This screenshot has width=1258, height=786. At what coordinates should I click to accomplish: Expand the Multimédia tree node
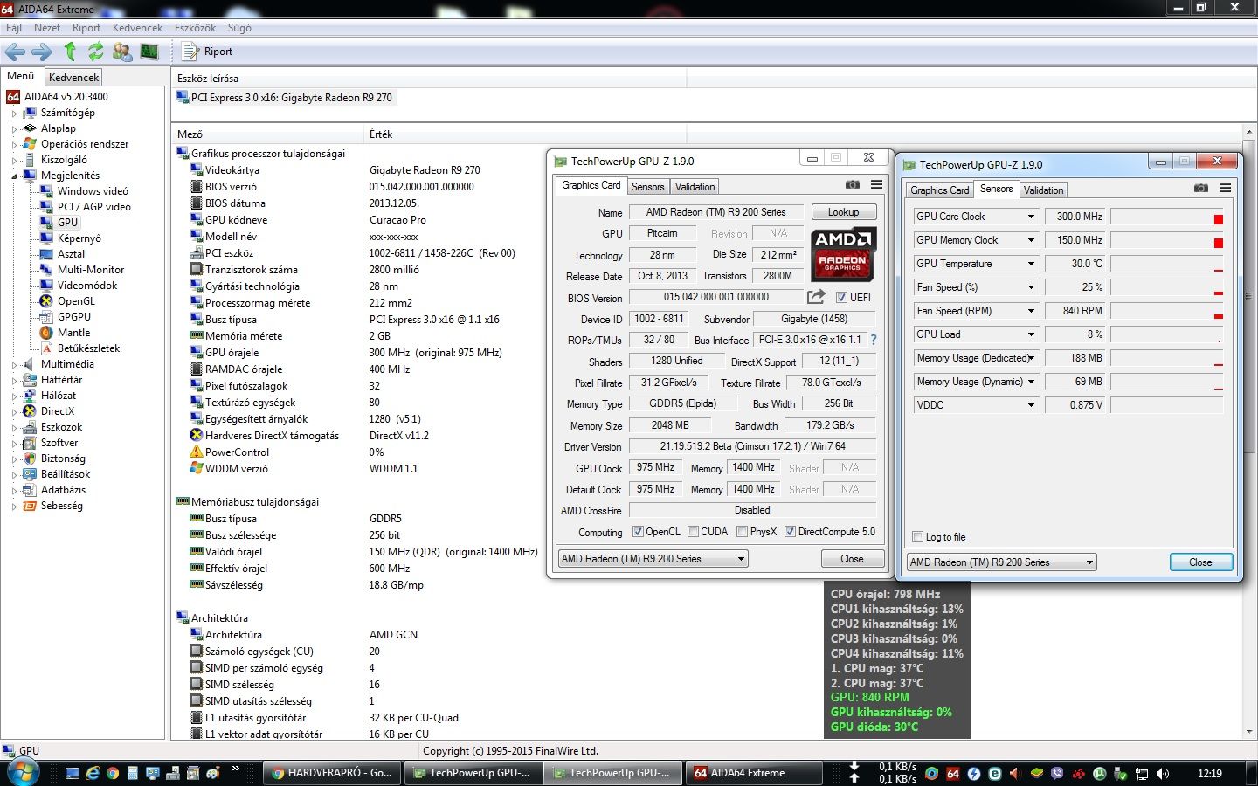15,364
